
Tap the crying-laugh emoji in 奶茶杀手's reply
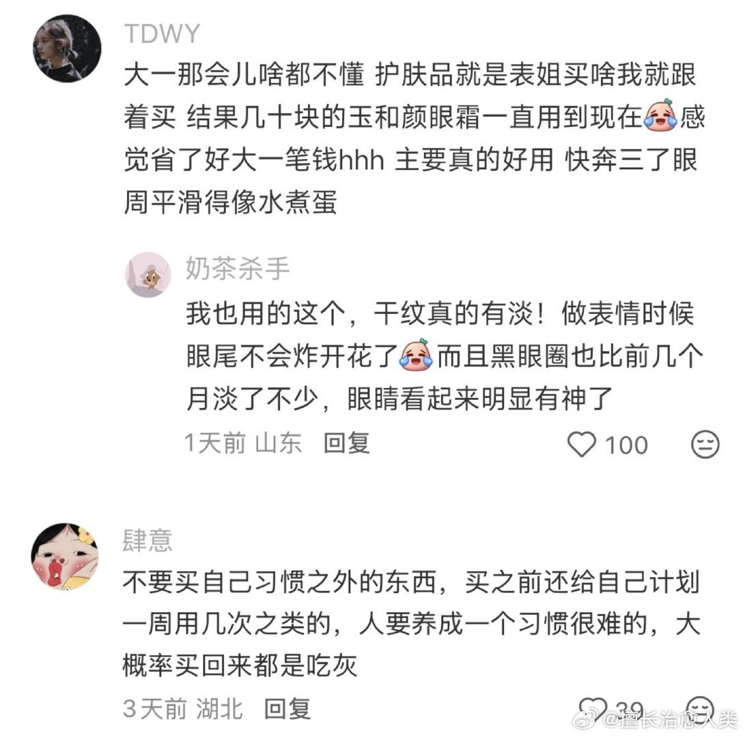417,354
